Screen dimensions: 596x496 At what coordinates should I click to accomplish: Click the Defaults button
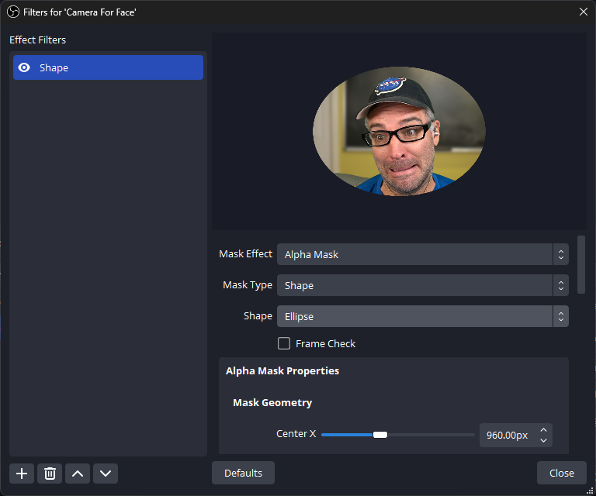click(243, 473)
